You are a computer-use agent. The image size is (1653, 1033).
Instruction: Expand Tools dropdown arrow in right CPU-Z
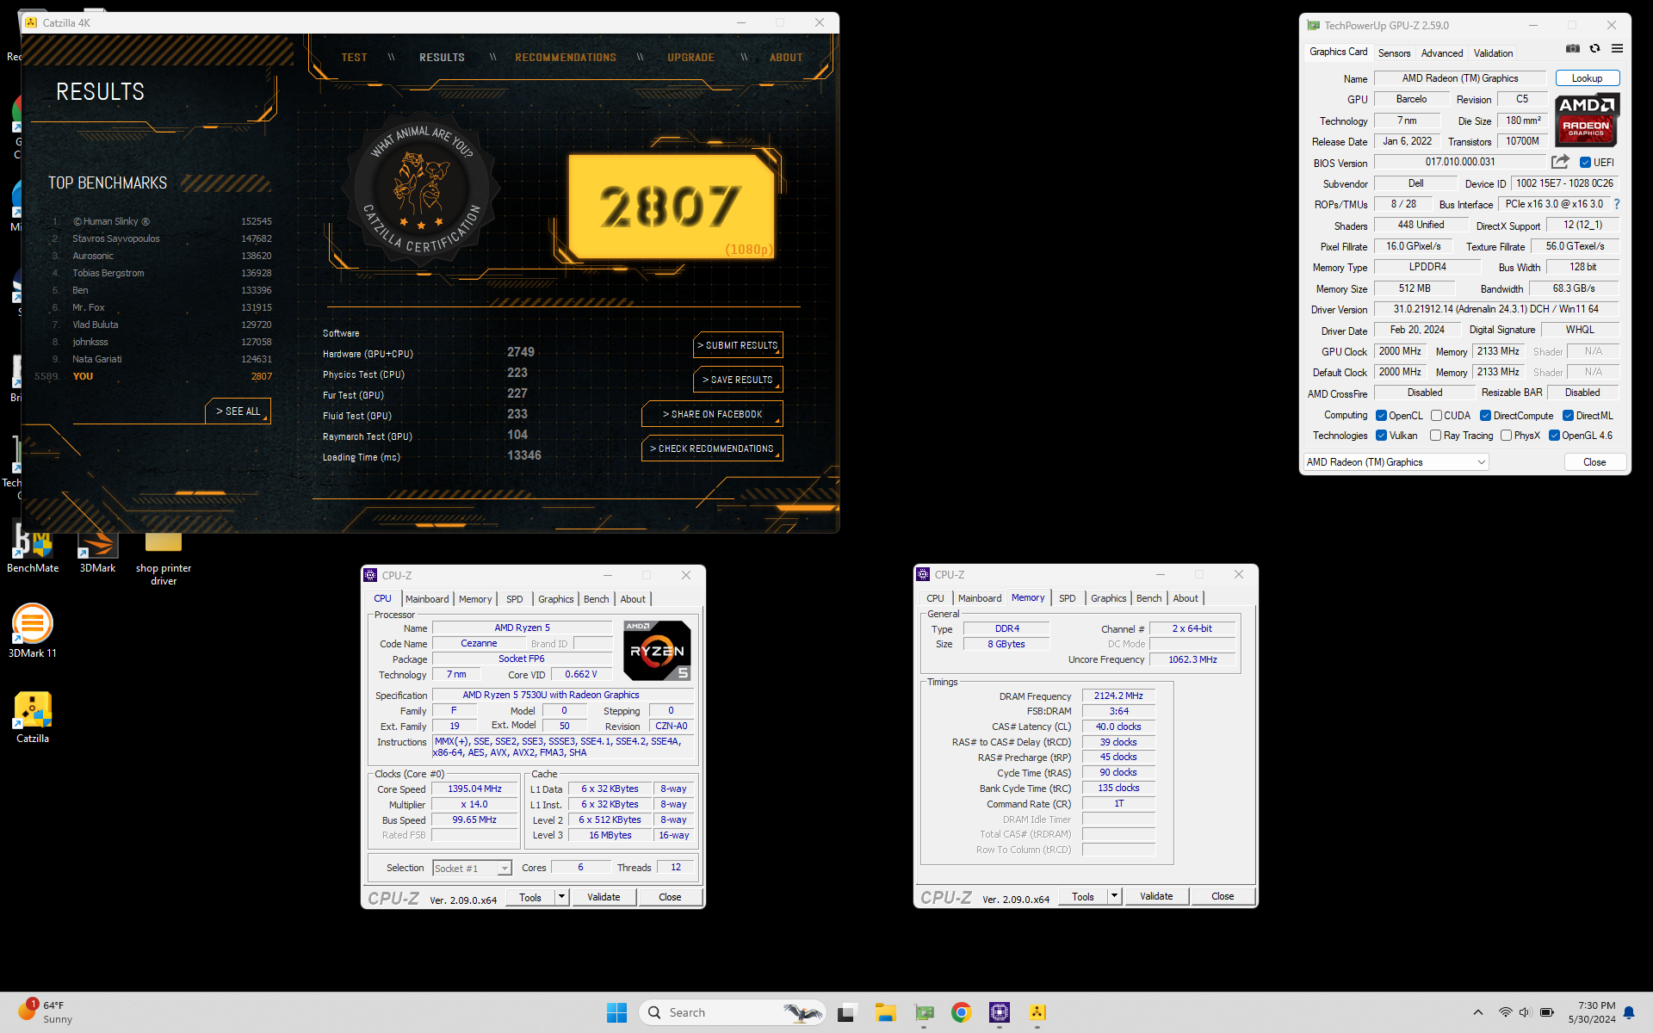[1114, 896]
